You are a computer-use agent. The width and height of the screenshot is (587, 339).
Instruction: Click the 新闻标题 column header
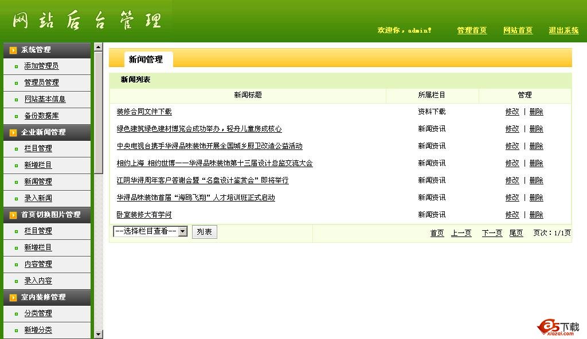click(248, 95)
